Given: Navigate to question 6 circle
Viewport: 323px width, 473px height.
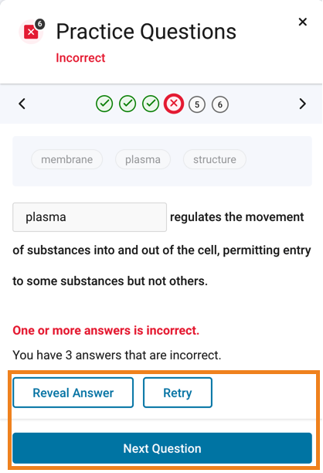Looking at the screenshot, I should click(220, 104).
